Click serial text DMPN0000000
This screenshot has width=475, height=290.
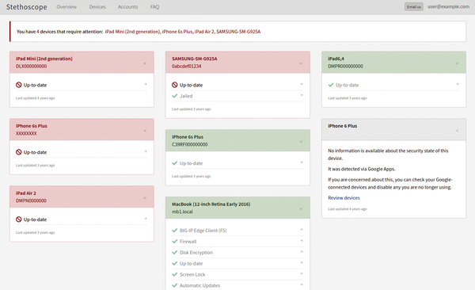[x=31, y=200]
